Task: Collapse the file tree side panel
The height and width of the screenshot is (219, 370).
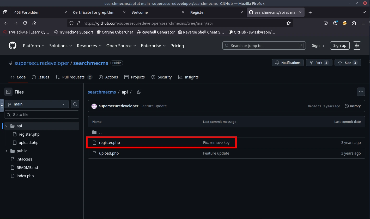Action: tap(8, 92)
